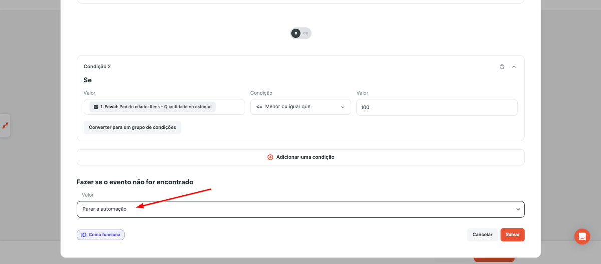Click the value field containing 100
The image size is (601, 264).
coord(437,107)
